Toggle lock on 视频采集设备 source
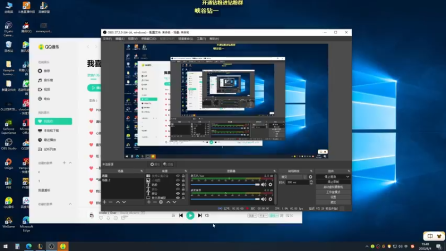The height and width of the screenshot is (251, 446). [x=183, y=176]
